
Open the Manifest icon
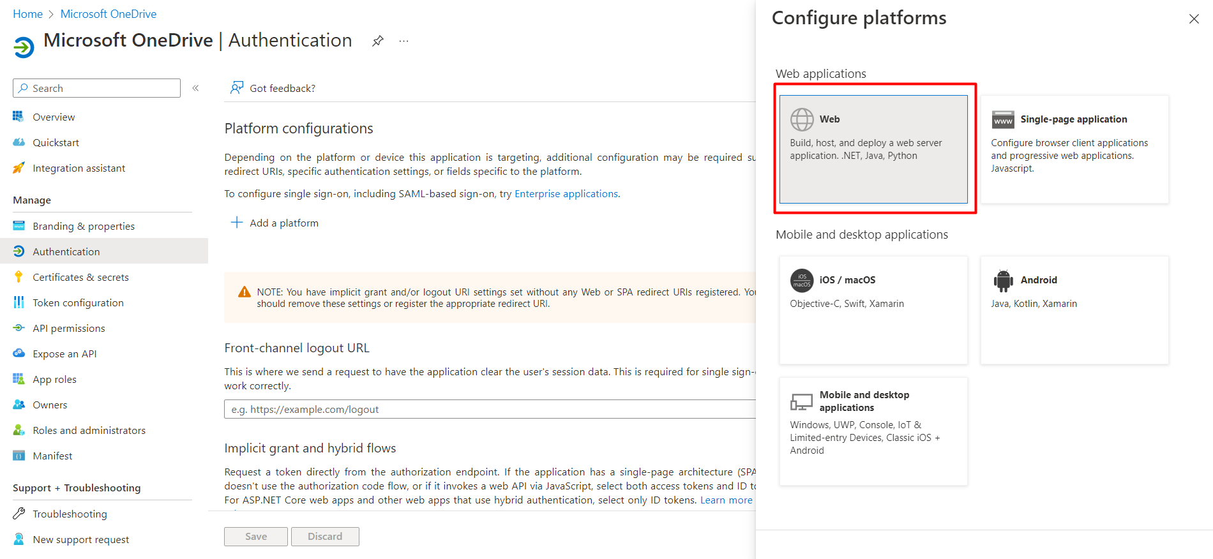tap(19, 456)
